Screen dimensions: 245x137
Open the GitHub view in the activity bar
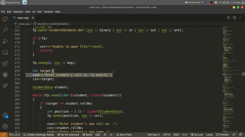pos(5,75)
